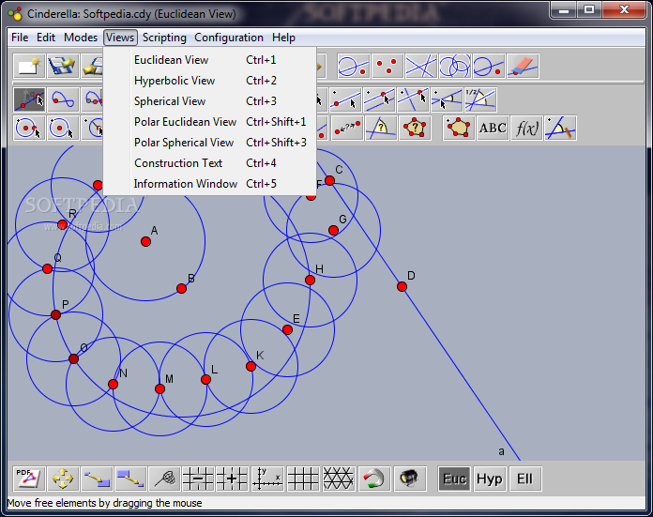The width and height of the screenshot is (653, 517).
Task: Select the line through point tool
Action: click(x=345, y=100)
